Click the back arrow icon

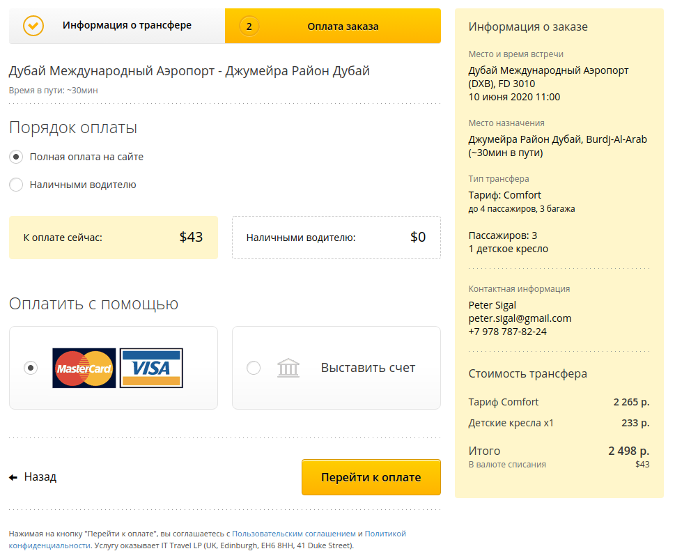(13, 478)
